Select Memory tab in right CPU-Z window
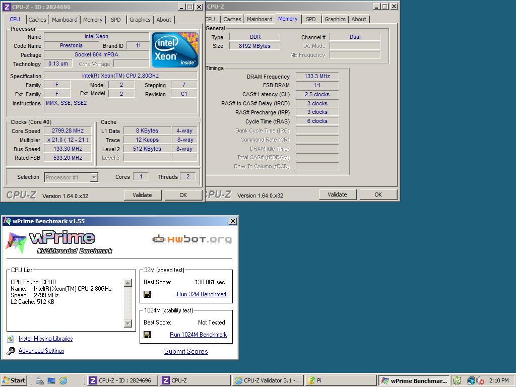This screenshot has width=516, height=387. coord(288,19)
